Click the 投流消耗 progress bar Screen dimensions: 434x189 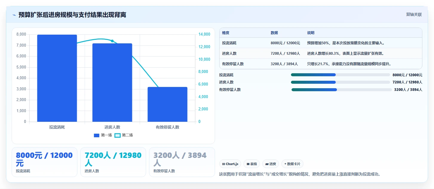[341, 75]
